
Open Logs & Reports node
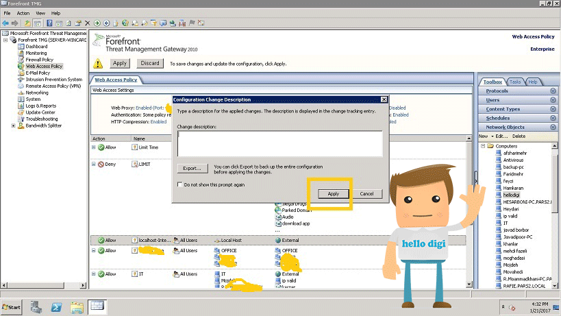tap(41, 106)
